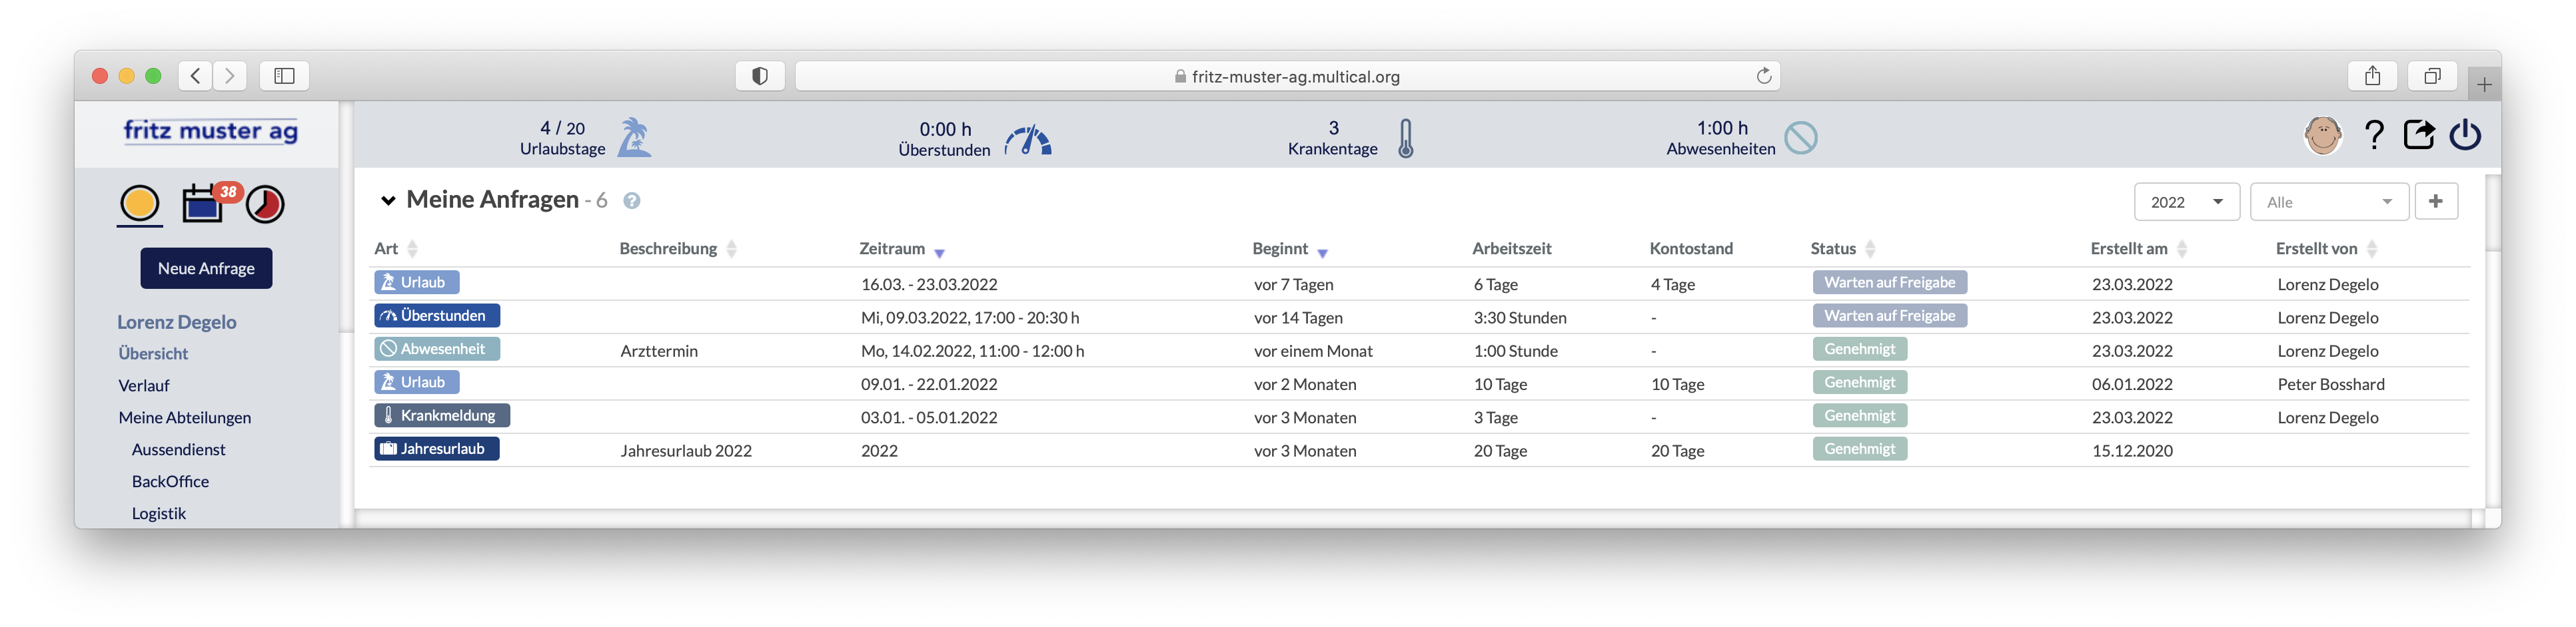Screen dimensions: 2576x627
Task: Sort by Erstellt am column
Action: 2139,249
